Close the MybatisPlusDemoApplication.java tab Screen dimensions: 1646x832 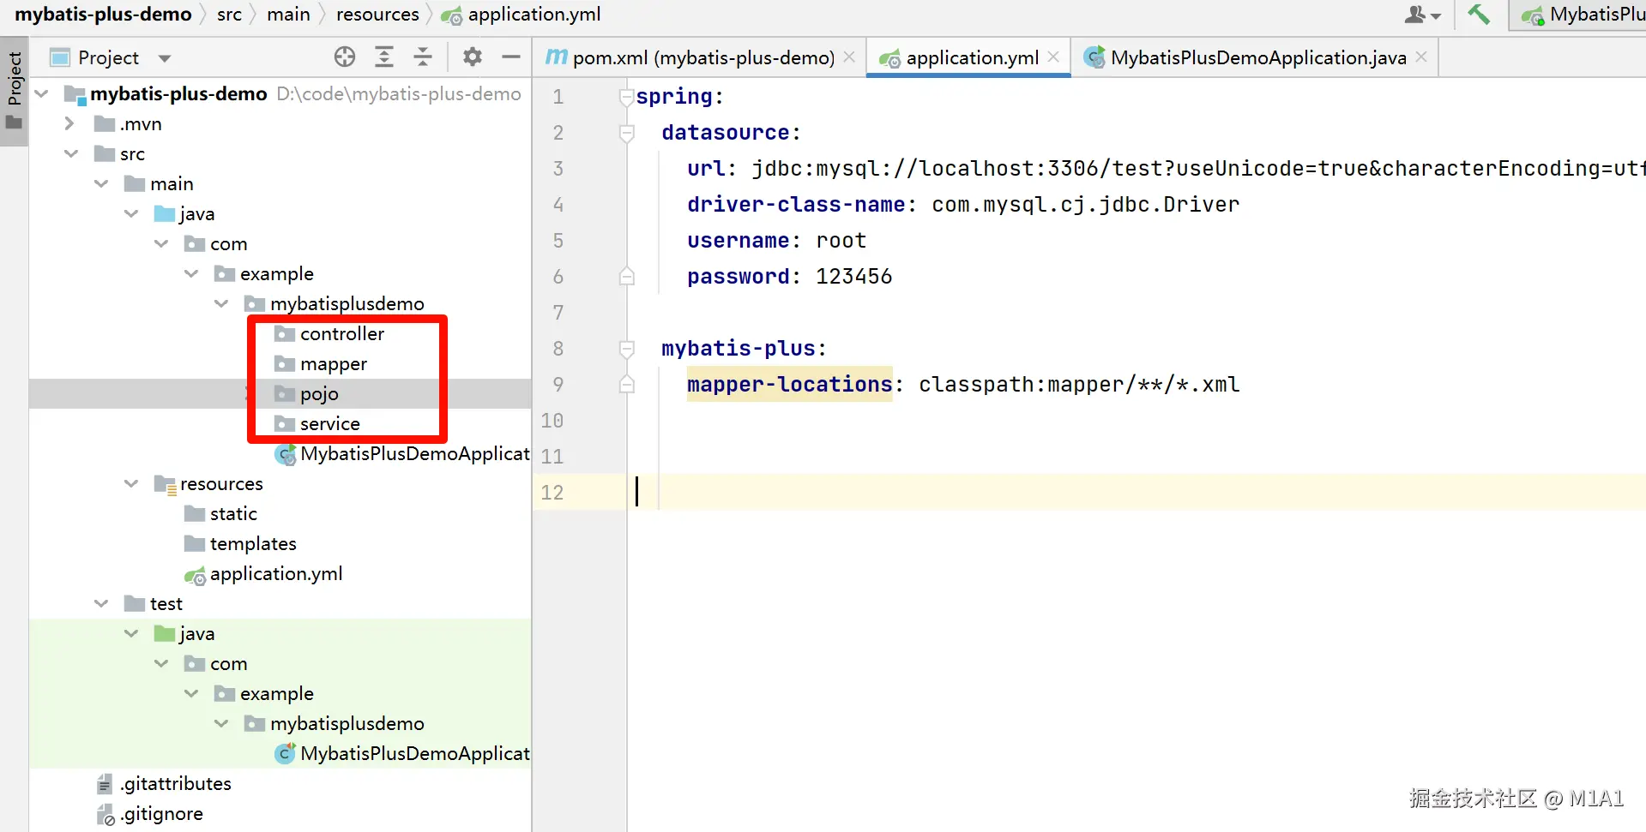[1421, 57]
